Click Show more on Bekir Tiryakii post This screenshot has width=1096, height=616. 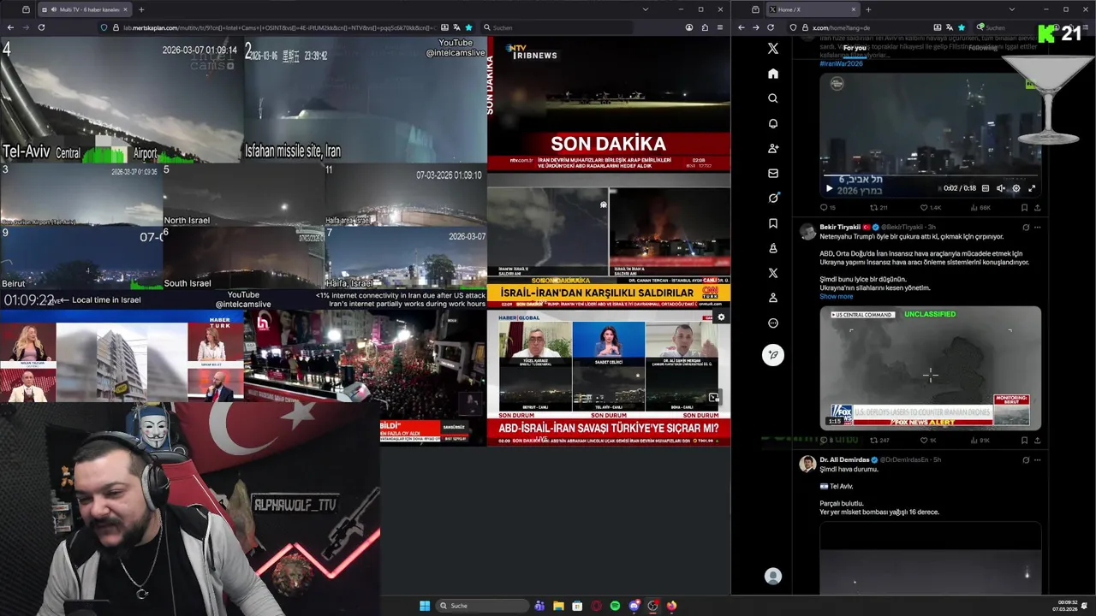click(x=836, y=297)
